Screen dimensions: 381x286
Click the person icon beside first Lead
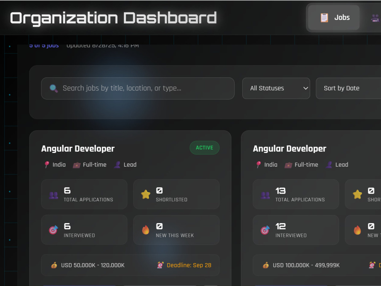point(117,165)
